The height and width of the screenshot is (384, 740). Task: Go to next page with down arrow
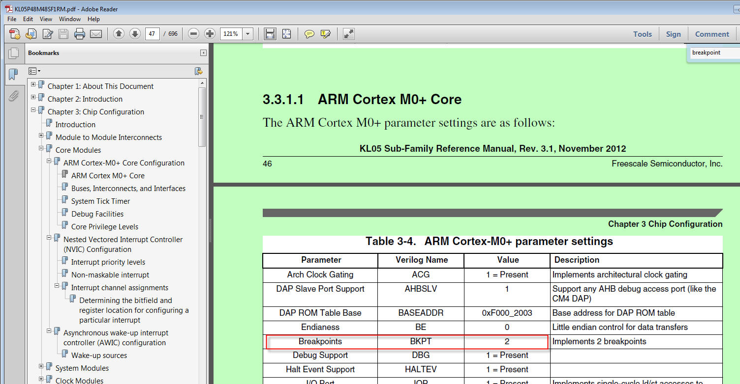pos(135,34)
